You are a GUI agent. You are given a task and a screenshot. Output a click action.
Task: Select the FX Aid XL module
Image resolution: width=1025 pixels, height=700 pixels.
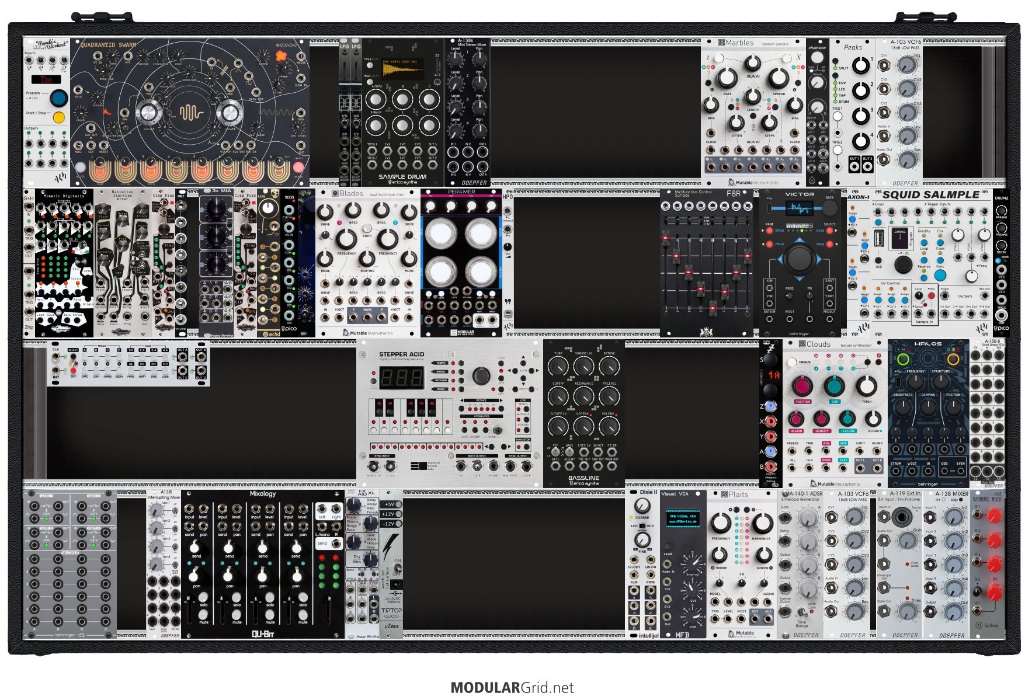[362, 564]
